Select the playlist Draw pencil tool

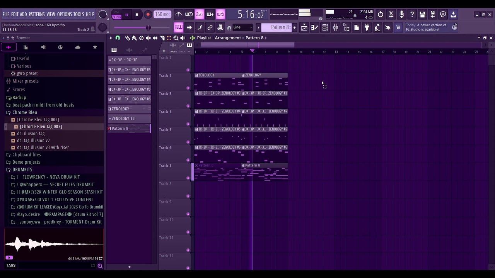pyautogui.click(x=127, y=38)
